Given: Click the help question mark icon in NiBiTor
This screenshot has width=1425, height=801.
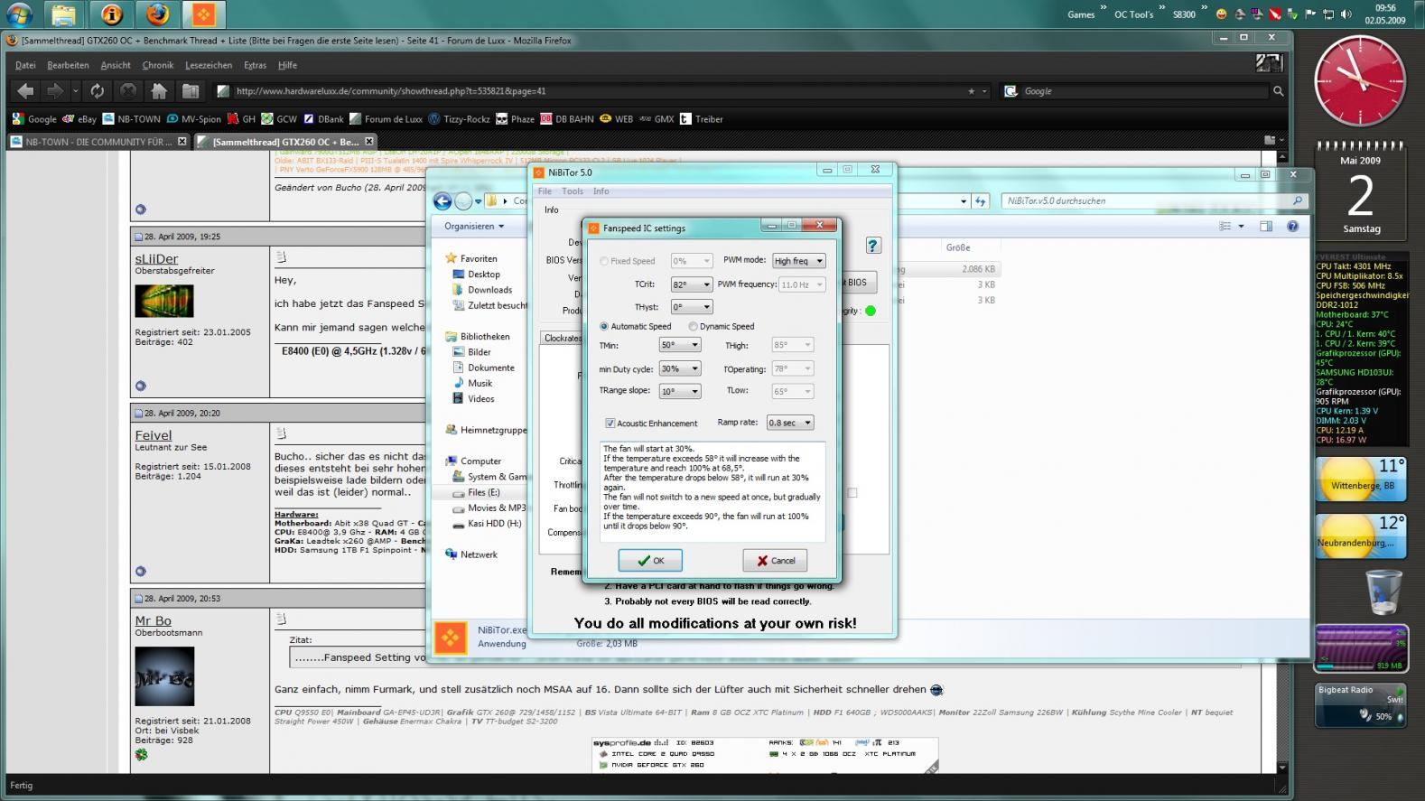Looking at the screenshot, I should (872, 246).
